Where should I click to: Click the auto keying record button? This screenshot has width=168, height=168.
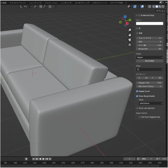point(26,159)
